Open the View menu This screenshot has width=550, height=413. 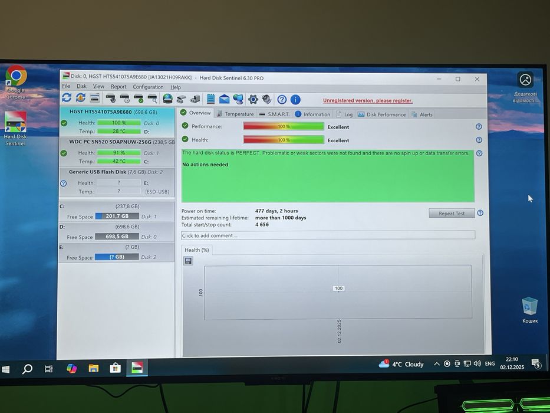click(x=98, y=86)
